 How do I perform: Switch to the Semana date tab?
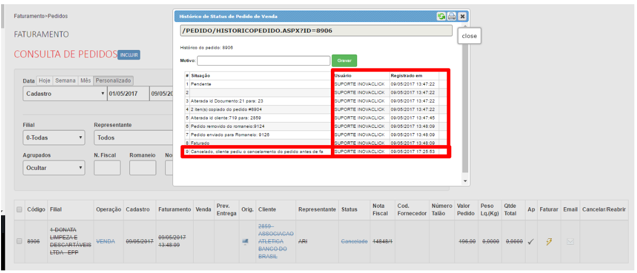pos(65,80)
